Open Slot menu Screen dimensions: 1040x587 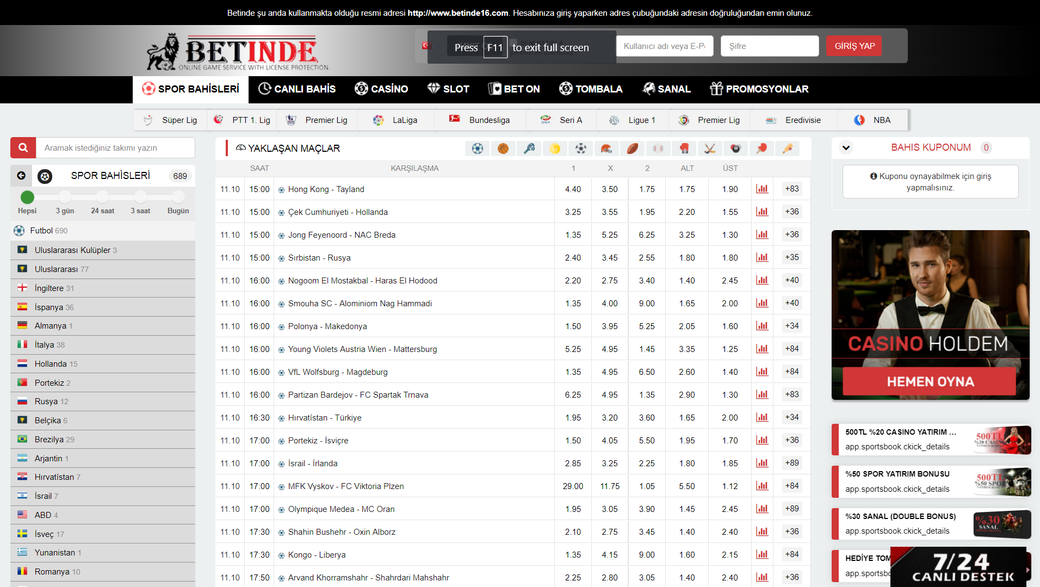coord(448,89)
